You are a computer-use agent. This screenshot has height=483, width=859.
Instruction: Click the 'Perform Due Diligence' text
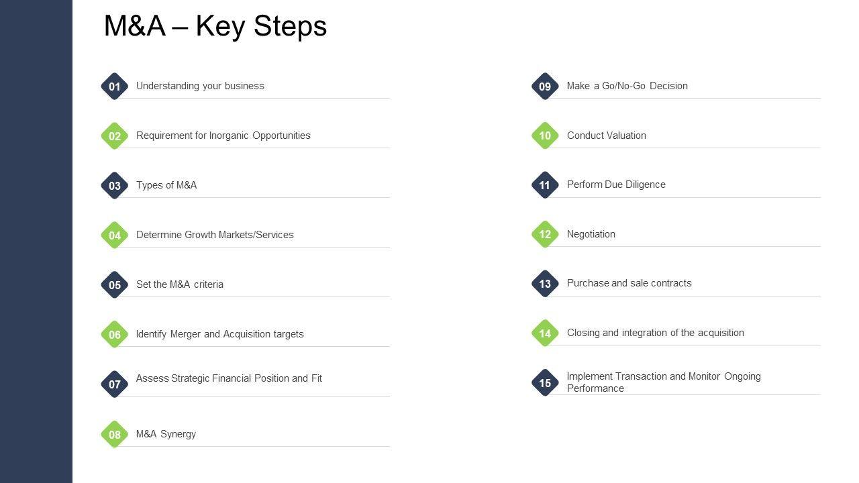point(616,184)
